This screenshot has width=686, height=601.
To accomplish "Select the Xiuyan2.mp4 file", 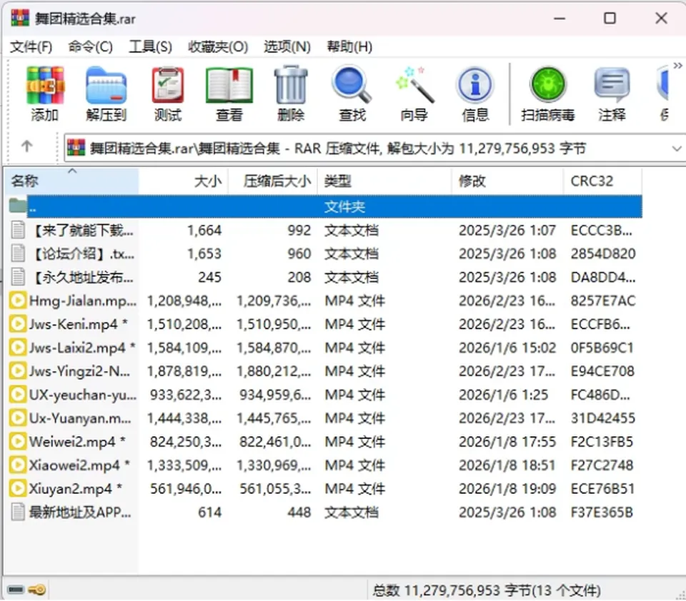I will coord(324,489).
